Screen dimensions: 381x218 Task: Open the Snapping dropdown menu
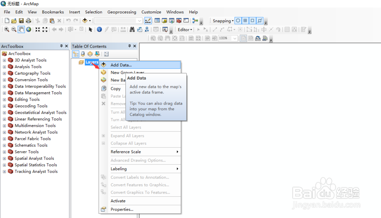(x=223, y=21)
